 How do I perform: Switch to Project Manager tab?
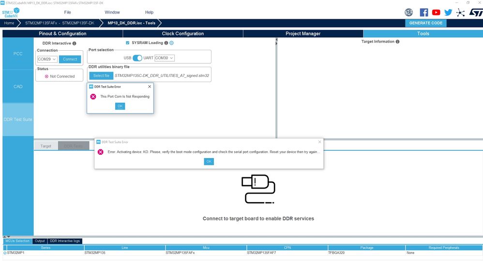tap(303, 33)
